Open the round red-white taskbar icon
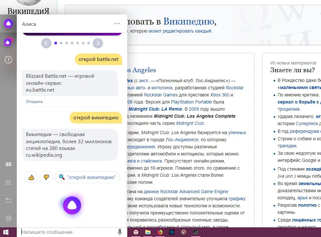This screenshot has width=321, height=237. click(184, 232)
